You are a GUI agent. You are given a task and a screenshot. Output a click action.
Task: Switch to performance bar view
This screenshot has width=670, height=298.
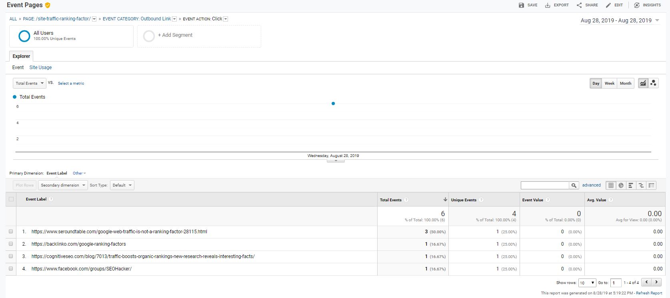point(631,185)
